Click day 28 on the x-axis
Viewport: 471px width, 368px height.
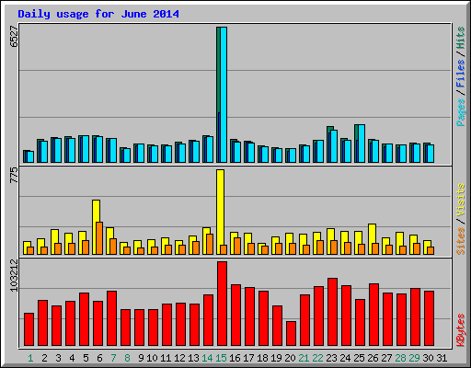pyautogui.click(x=400, y=358)
